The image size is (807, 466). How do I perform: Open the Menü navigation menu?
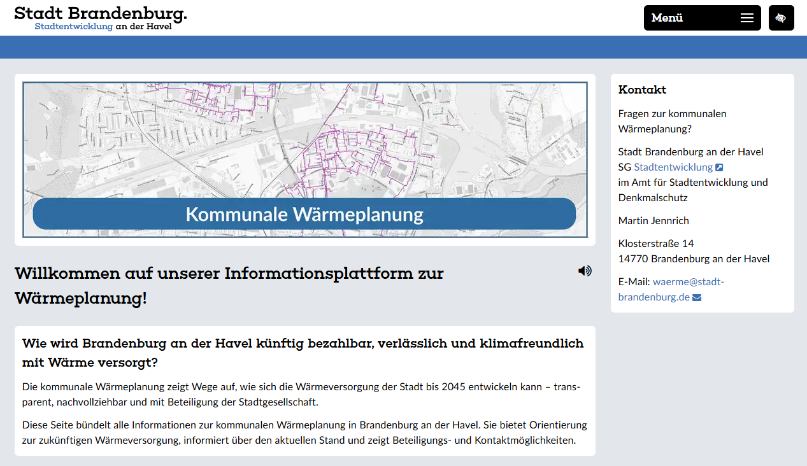coord(666,17)
